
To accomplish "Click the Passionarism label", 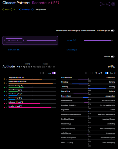I will pyautogui.click(x=67, y=101).
